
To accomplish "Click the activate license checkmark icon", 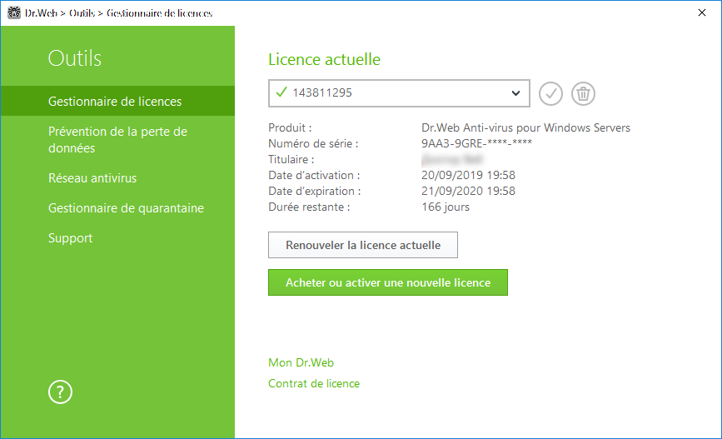I will click(550, 93).
